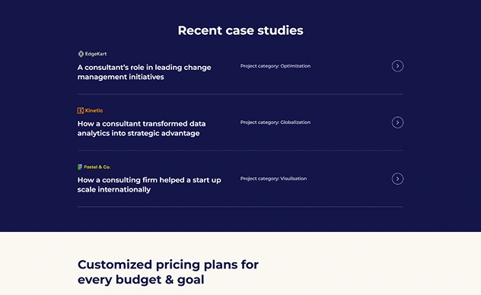Click the divider line below Kinetic case study
Screen dimensions: 481x295
[240, 151]
